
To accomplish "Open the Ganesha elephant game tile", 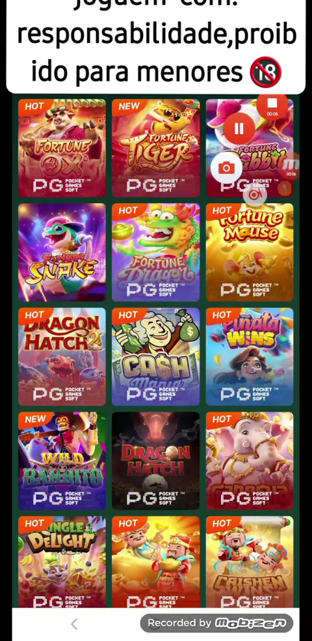I will tap(250, 461).
